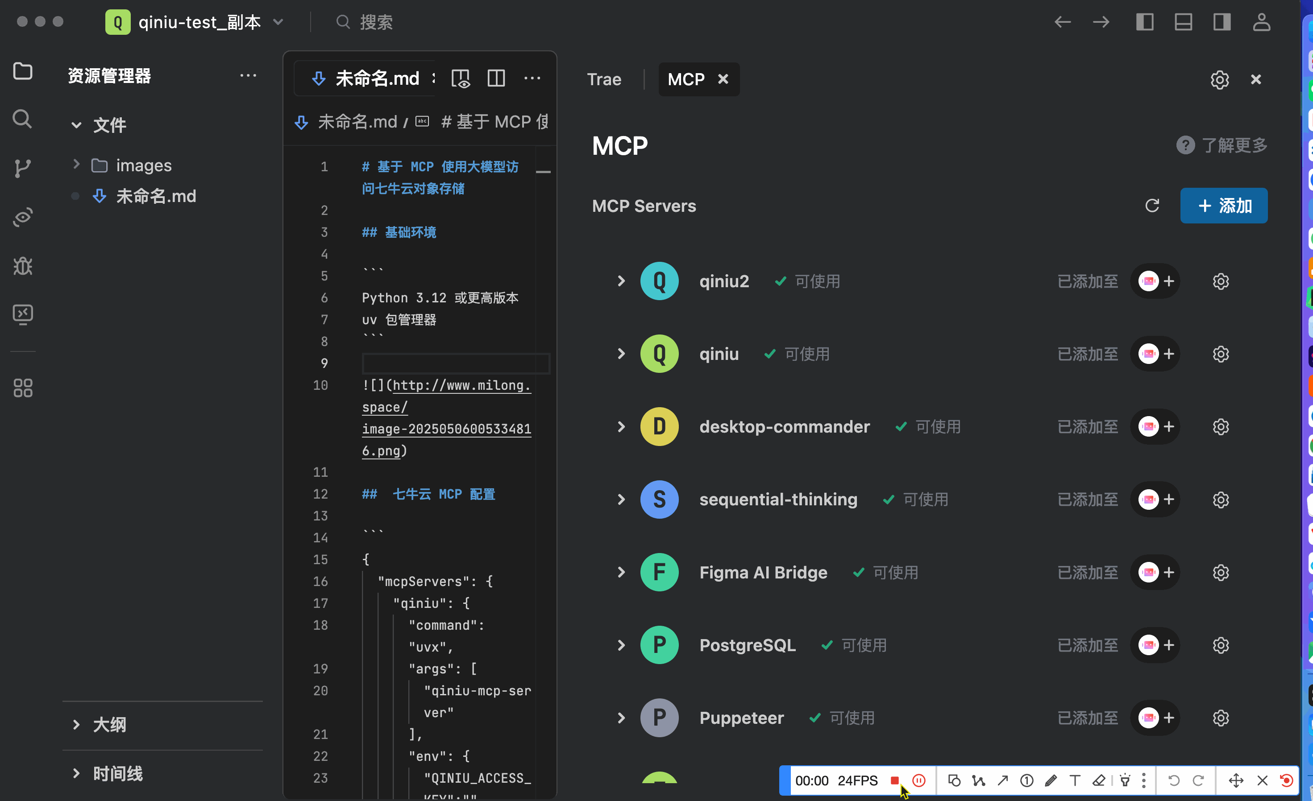Screen dimensions: 1313x801
Task: Open the Source Control panel
Action: (x=22, y=168)
